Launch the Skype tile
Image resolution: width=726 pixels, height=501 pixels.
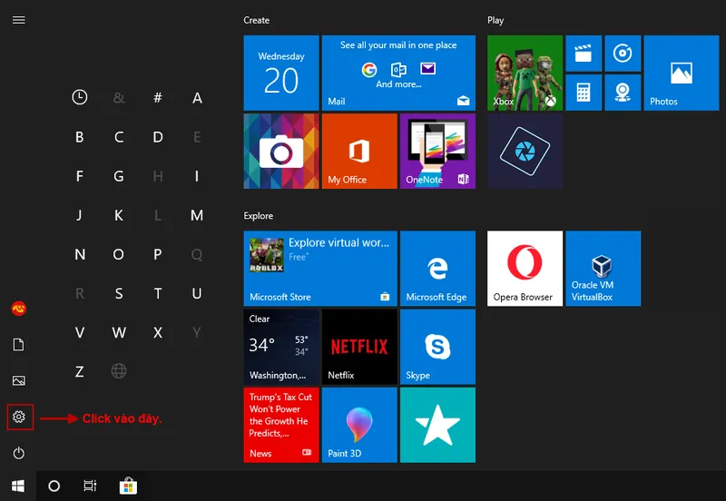(x=437, y=346)
